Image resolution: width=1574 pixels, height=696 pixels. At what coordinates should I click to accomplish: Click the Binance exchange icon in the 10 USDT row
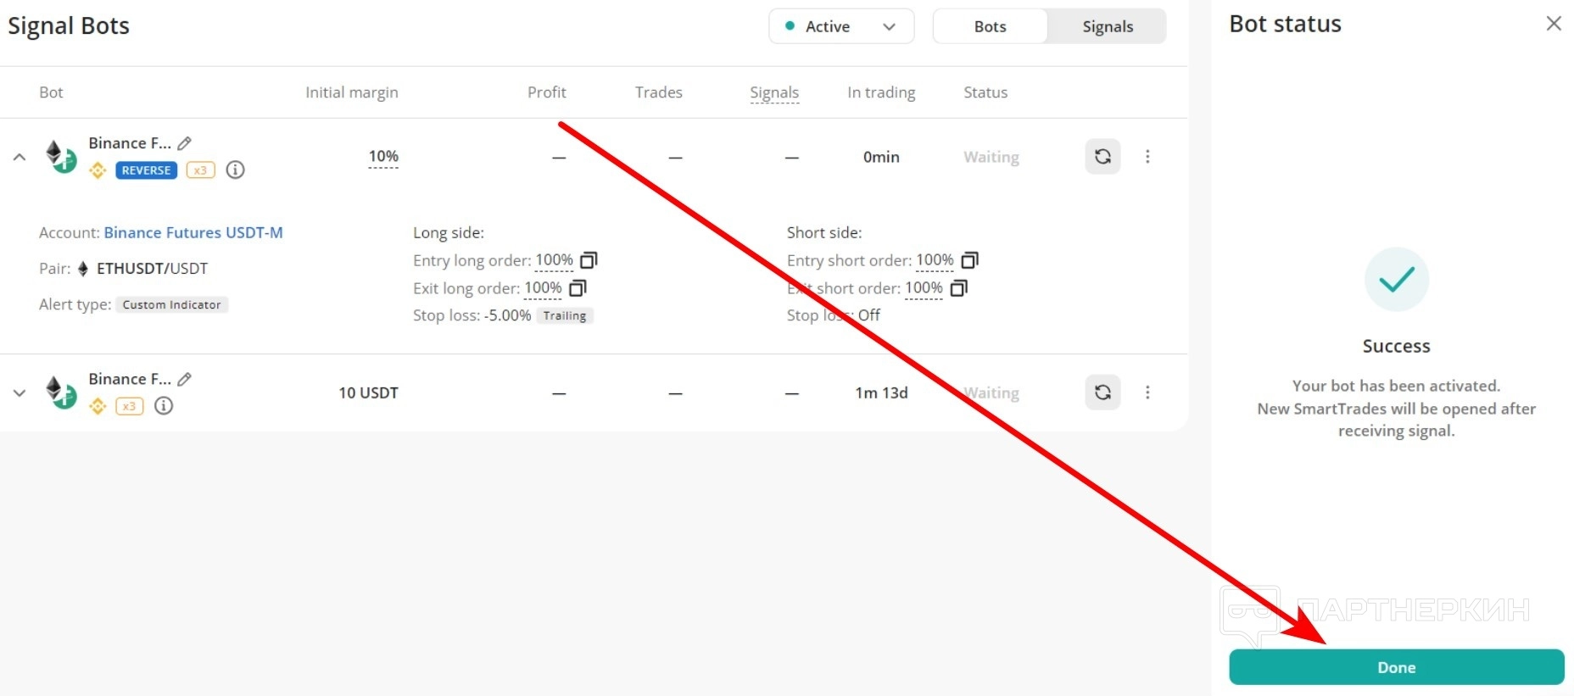tap(98, 406)
